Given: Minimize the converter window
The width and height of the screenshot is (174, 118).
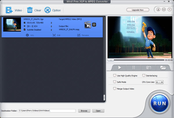Looking at the screenshot, I should (x=164, y=1).
